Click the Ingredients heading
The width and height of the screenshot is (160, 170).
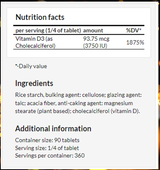pyautogui.click(x=34, y=83)
